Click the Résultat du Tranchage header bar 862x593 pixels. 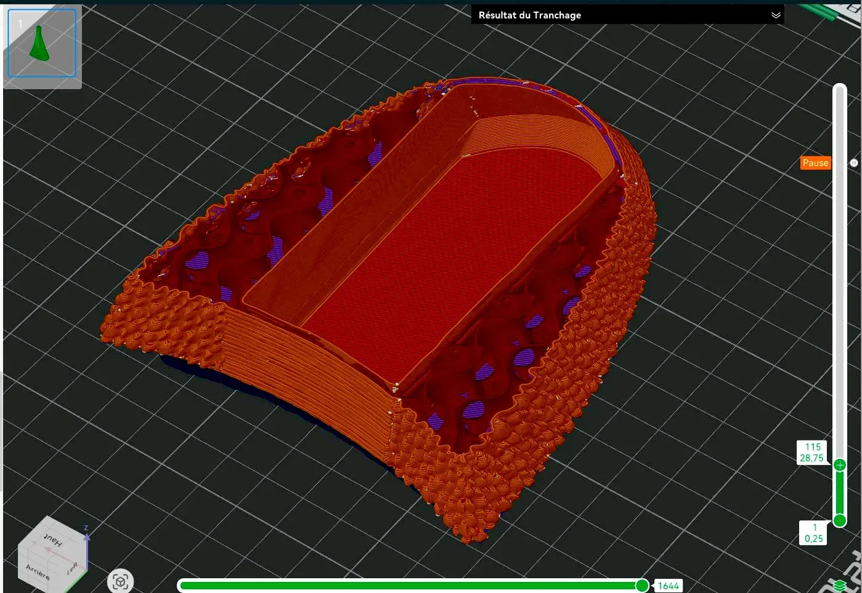[627, 15]
